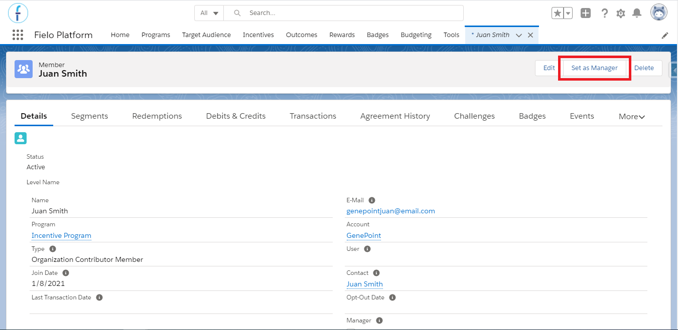Click the info icon next to Manager
This screenshot has width=678, height=330.
point(379,320)
